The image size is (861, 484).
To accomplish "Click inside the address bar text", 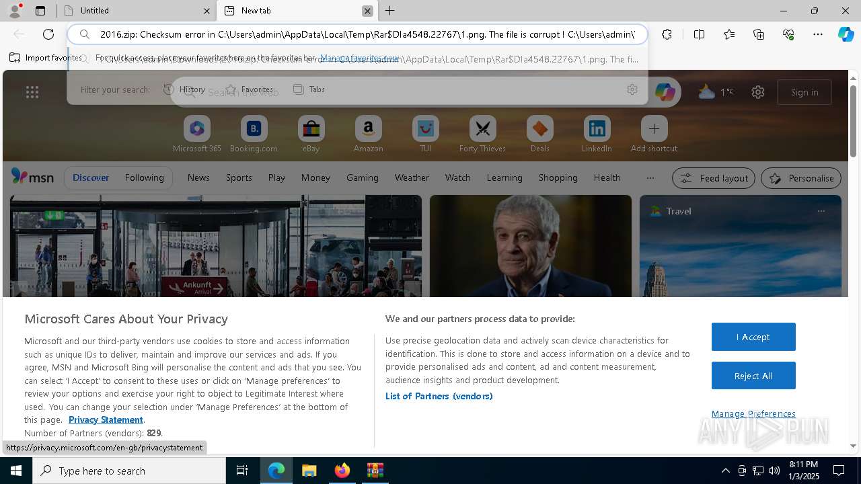I will 367,34.
